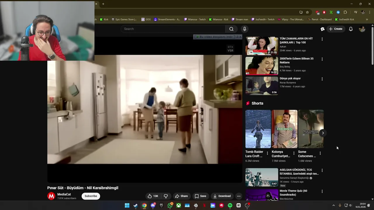Open Windows Start menu
The height and width of the screenshot is (210, 374).
pos(127,205)
